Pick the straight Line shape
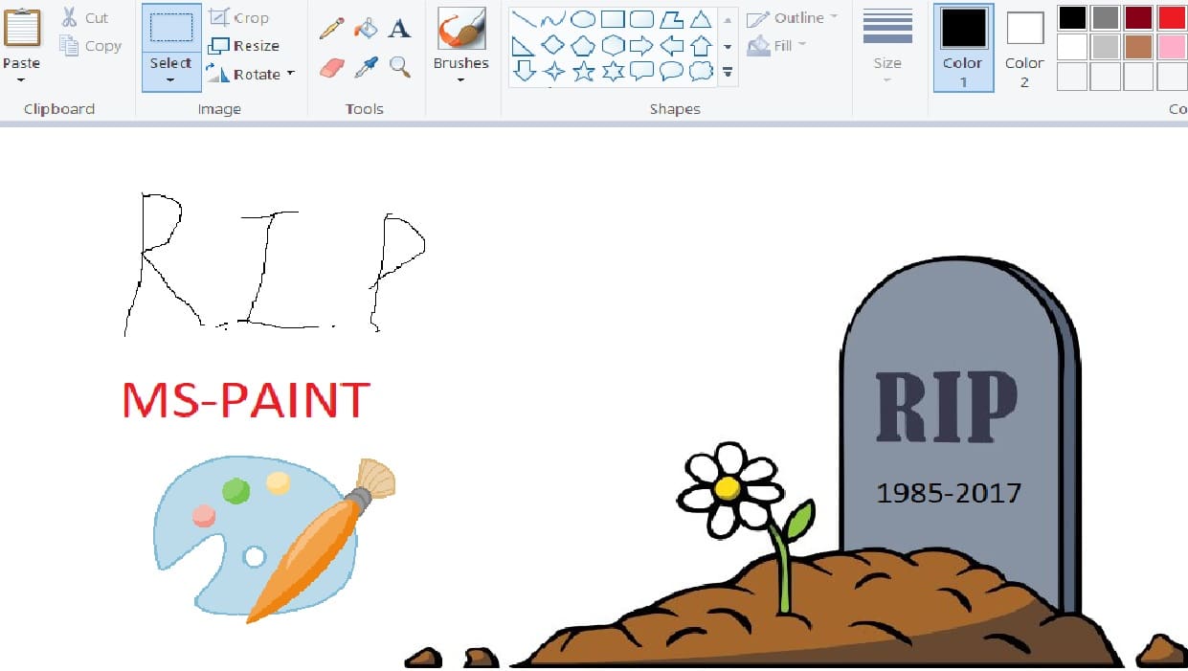Image resolution: width=1188 pixels, height=671 pixels. click(x=523, y=18)
